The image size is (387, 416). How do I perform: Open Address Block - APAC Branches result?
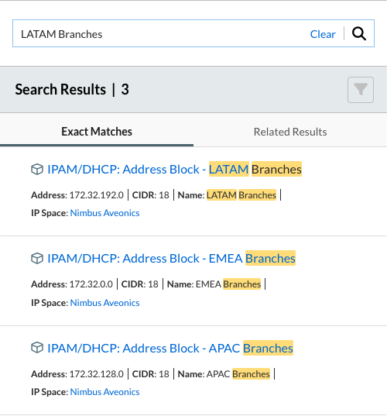click(x=170, y=348)
